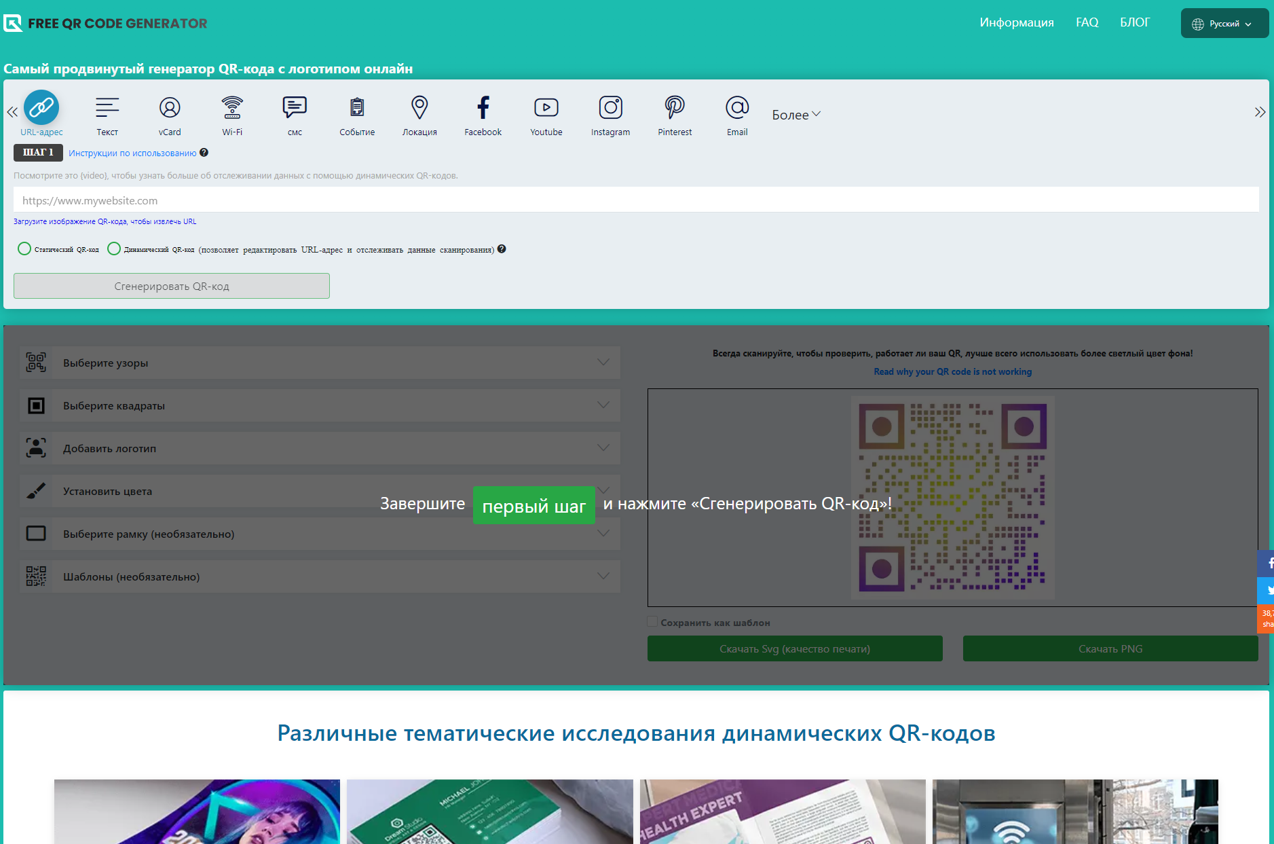
Task: Open the Русский language dropdown
Action: coord(1224,23)
